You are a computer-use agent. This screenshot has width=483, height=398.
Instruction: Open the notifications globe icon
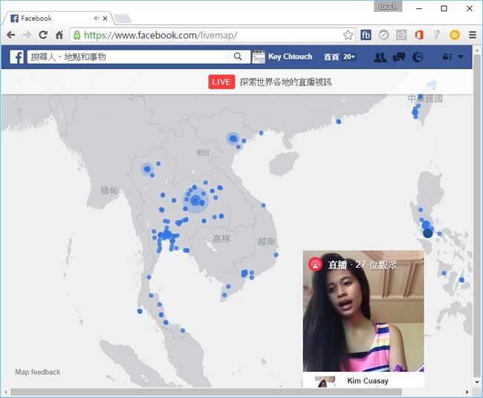418,57
